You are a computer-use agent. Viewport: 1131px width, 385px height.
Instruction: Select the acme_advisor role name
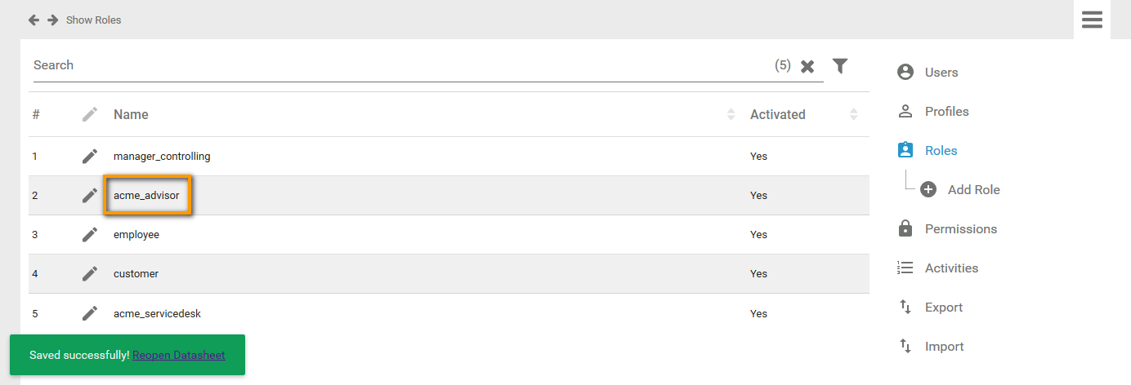146,195
